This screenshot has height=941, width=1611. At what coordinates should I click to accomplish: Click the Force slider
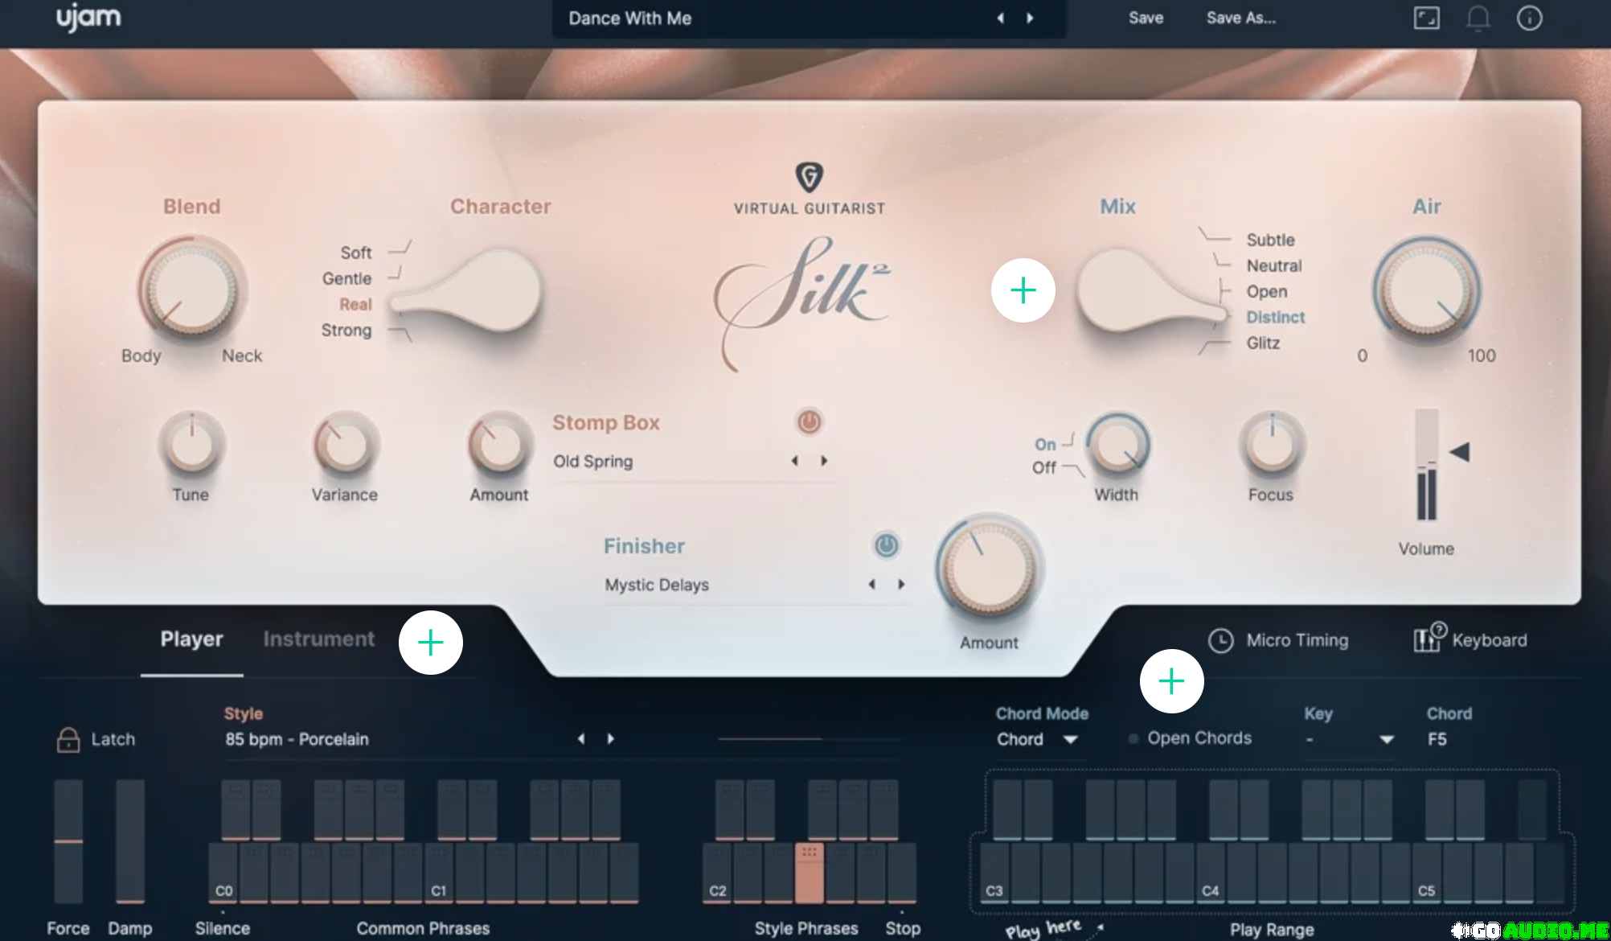click(68, 840)
